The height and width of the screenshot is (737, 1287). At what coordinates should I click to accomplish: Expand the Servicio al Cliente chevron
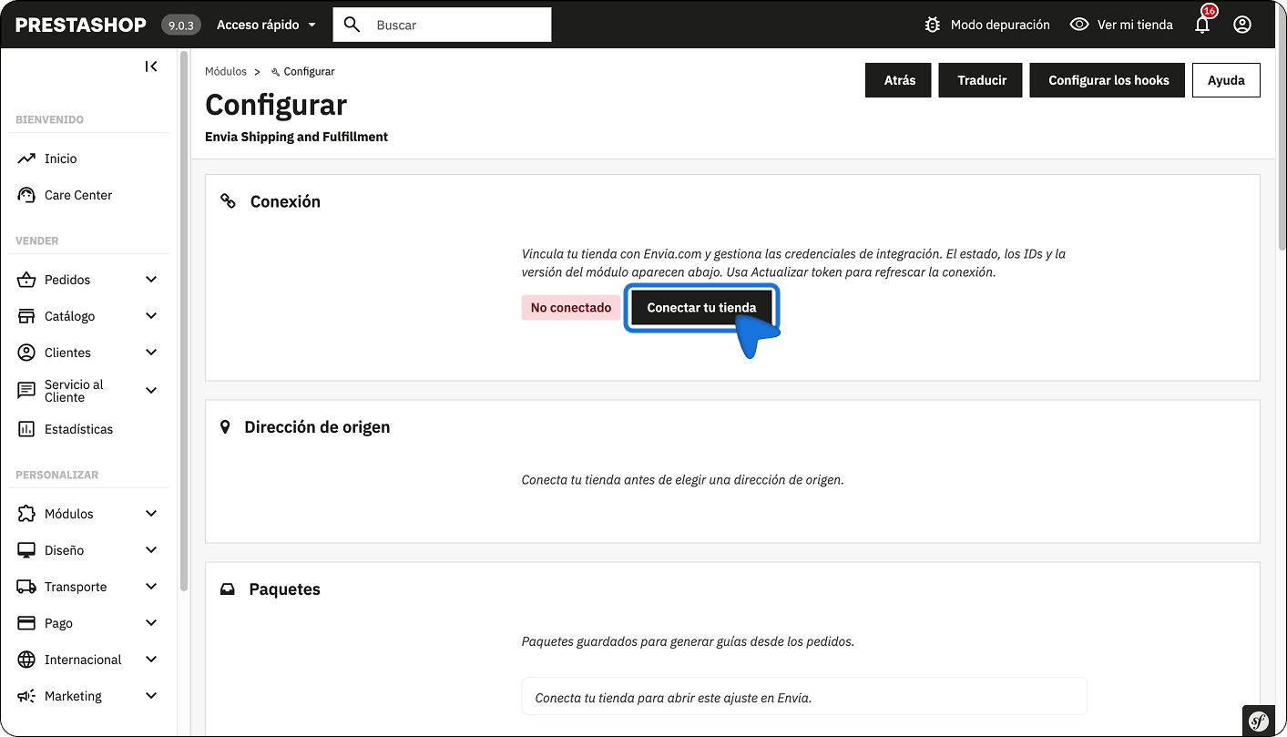tap(151, 391)
